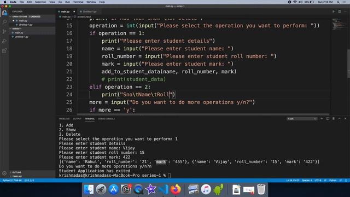
Task: Open the Explorer view in activity bar
Action: 4,13
